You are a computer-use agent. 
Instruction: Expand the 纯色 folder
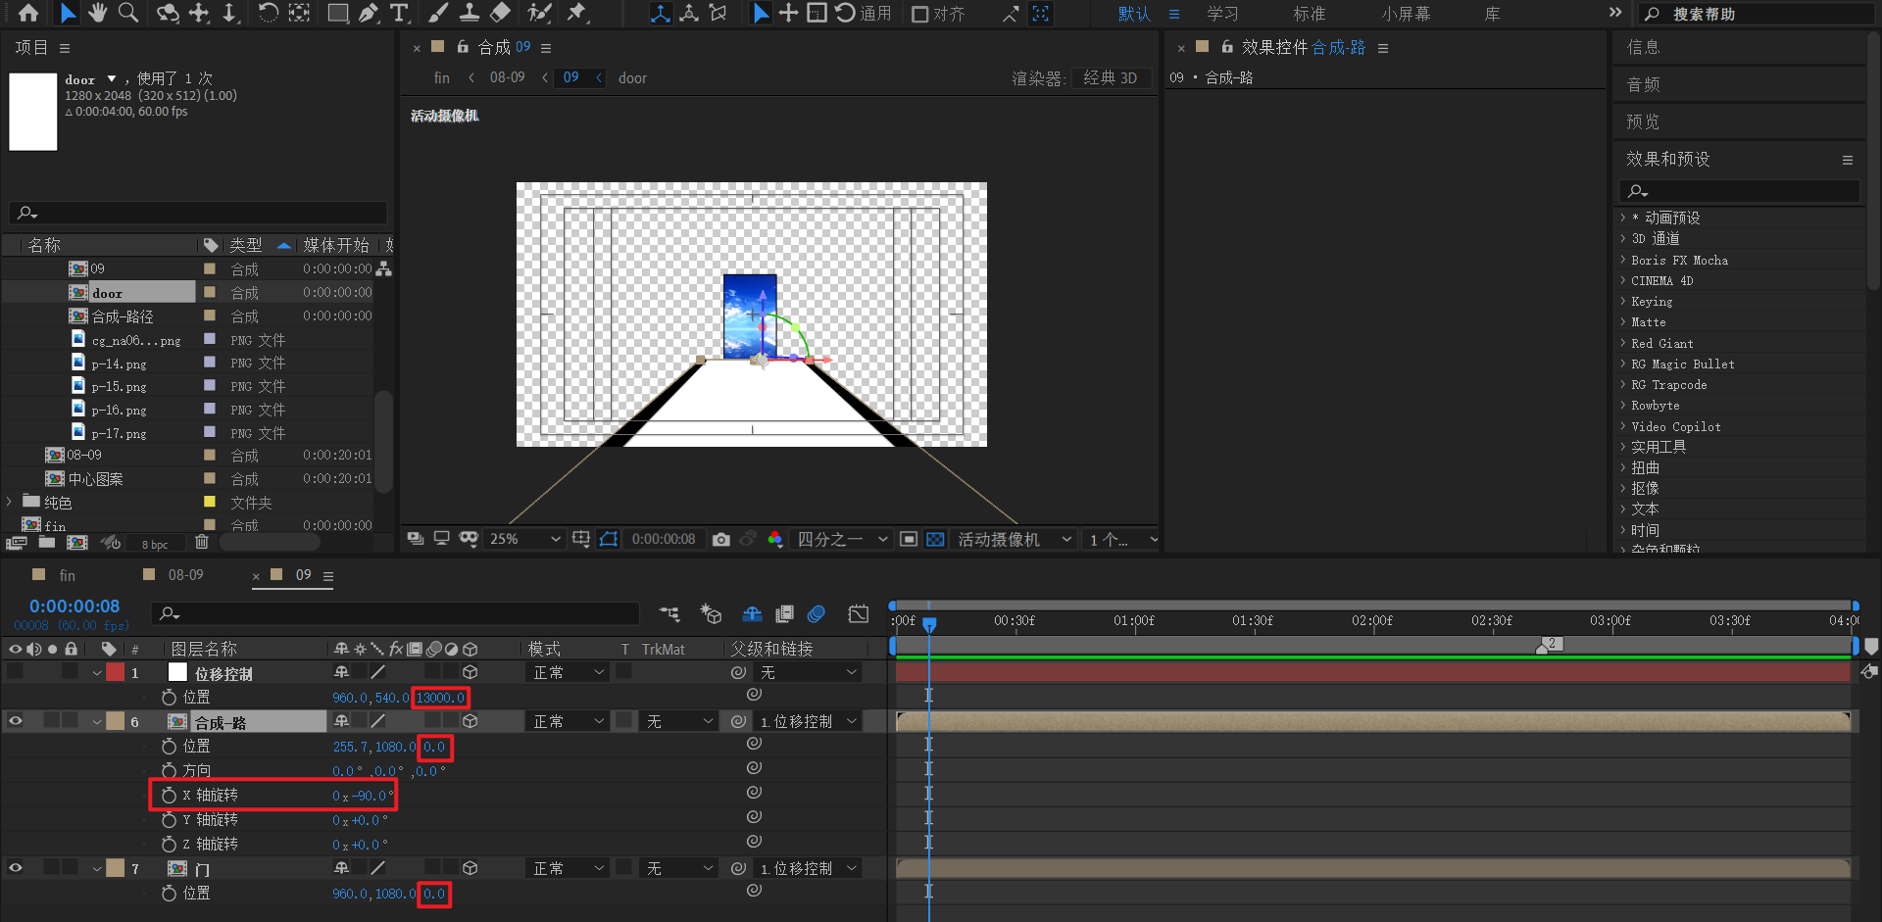[x=10, y=502]
